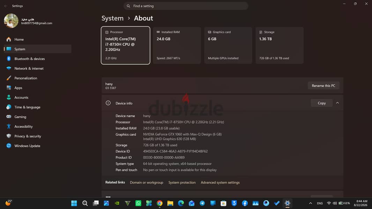Screen dimensions: 372x209
Task: Open the clock and date 8:44 AM
Action: coord(360,203)
